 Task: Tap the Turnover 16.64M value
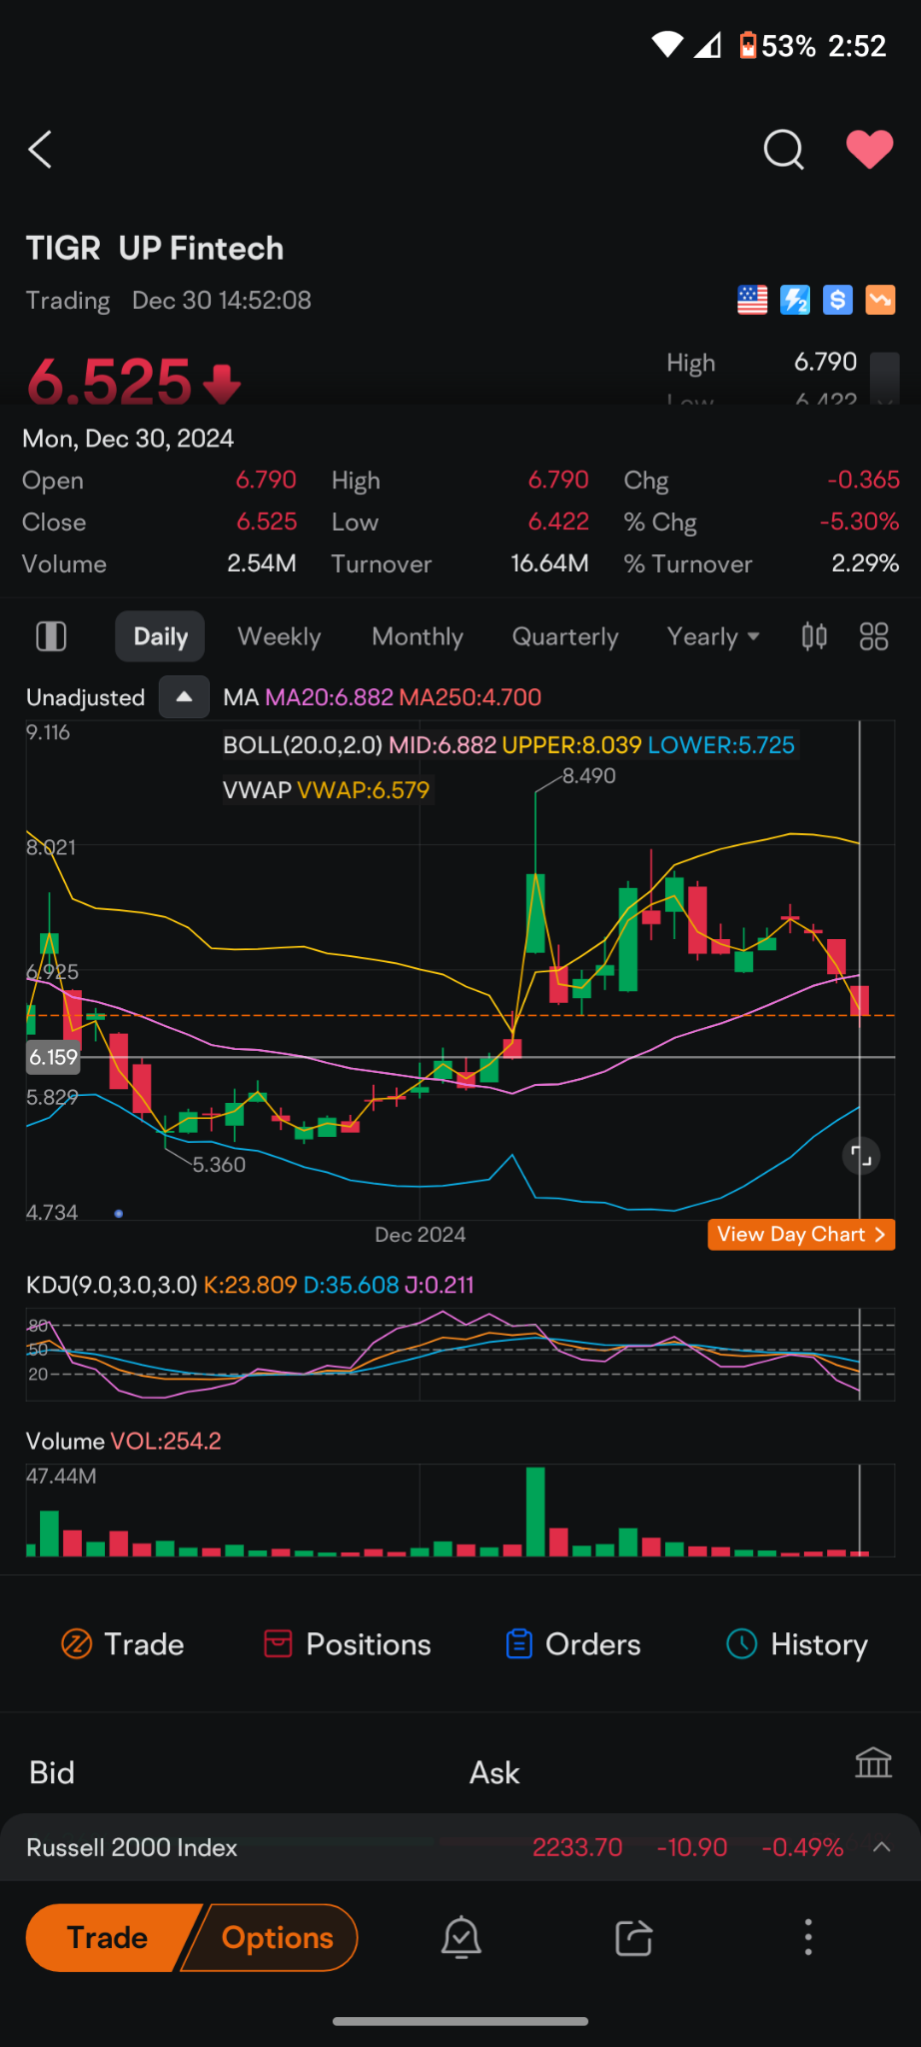pos(549,563)
